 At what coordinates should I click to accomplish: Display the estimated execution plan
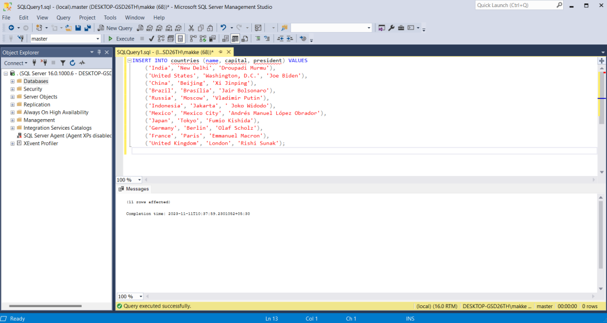click(x=161, y=39)
